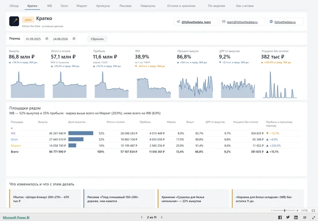This screenshot has height=221, width=318.
Task: Switch to the Ozon tab
Action: [64, 6]
